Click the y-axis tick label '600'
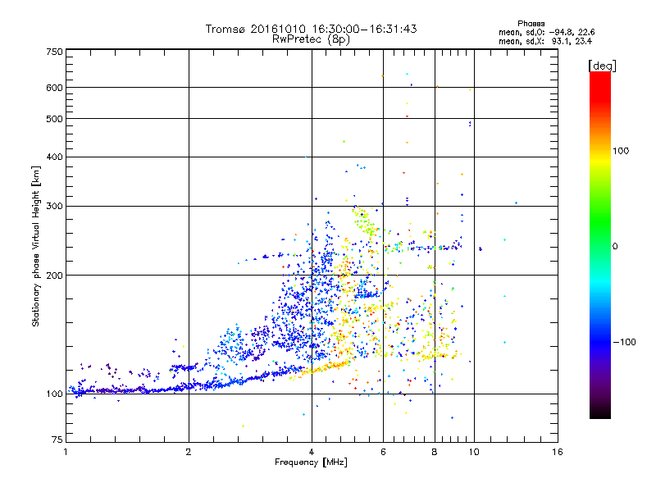This screenshot has height=492, width=656. 55,88
